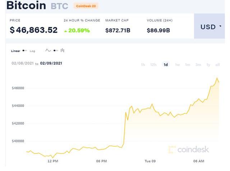Choose the 1m time range

(188, 65)
